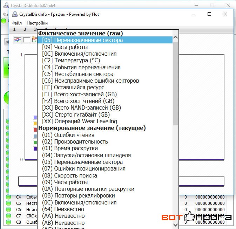This screenshot has width=236, height=229.
Task: Click the red legend swatch
Action: [x=35, y=130]
